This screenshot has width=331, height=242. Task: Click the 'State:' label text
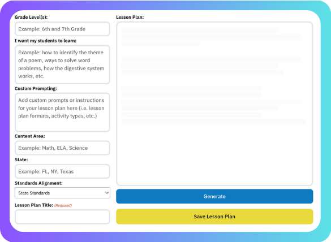[22, 159]
